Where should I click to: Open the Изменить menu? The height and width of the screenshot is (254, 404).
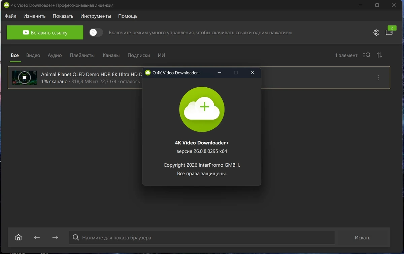(34, 16)
